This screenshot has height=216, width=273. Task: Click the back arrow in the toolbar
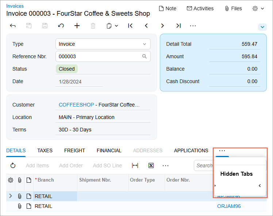(13, 26)
